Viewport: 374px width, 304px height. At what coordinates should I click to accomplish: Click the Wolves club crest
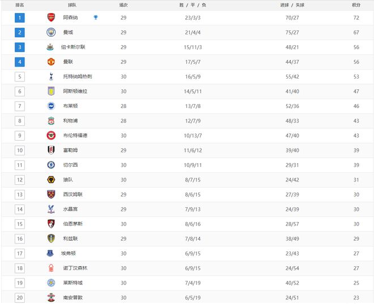click(51, 180)
